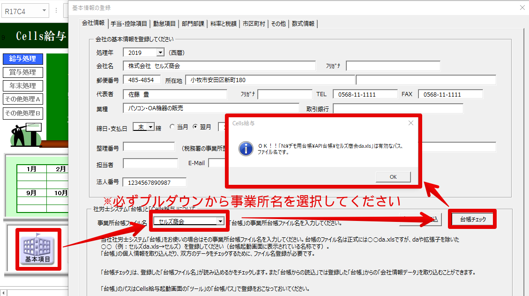
Task: Click the empty 取引銀行 field
Action: 398,108
